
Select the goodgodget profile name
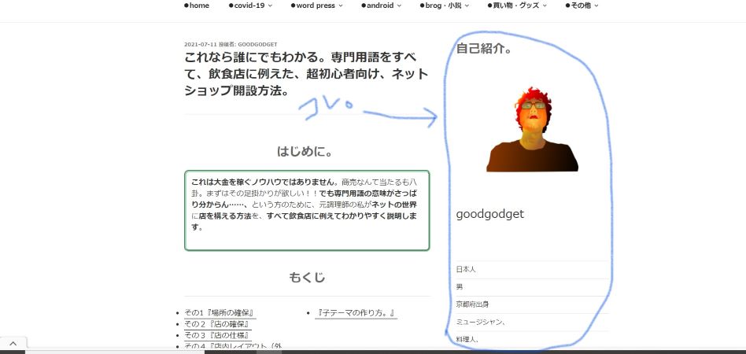[489, 214]
